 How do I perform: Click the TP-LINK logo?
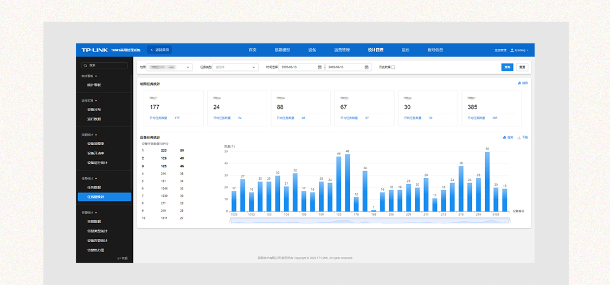coord(94,50)
